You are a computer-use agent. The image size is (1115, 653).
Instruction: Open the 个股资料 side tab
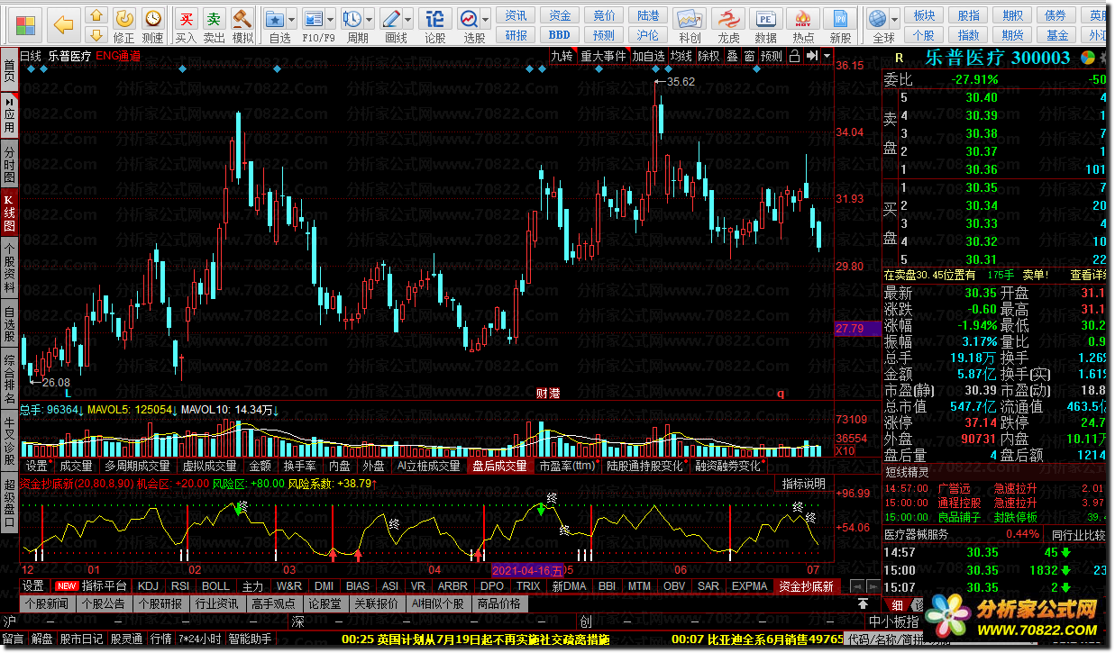pyautogui.click(x=9, y=267)
